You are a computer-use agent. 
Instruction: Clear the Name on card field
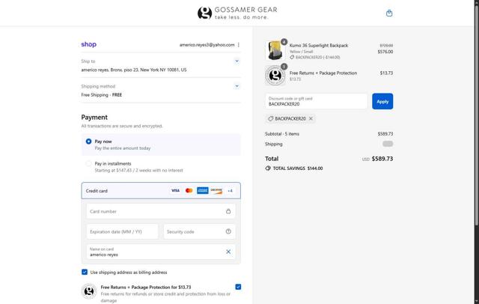228,252
